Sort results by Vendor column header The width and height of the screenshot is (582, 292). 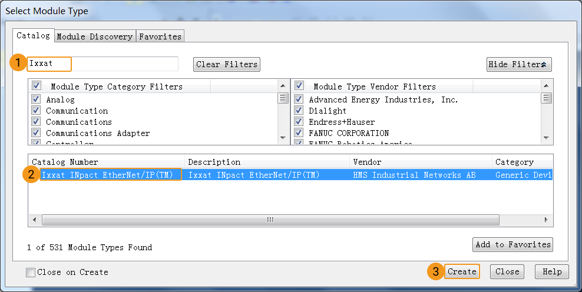pos(367,162)
